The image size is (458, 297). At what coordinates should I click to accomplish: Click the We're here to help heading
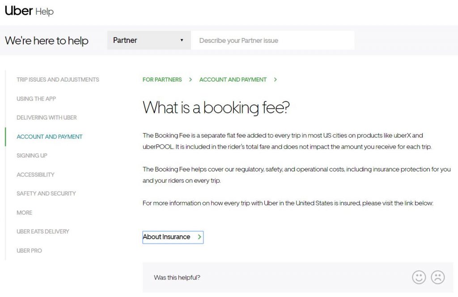click(x=47, y=41)
